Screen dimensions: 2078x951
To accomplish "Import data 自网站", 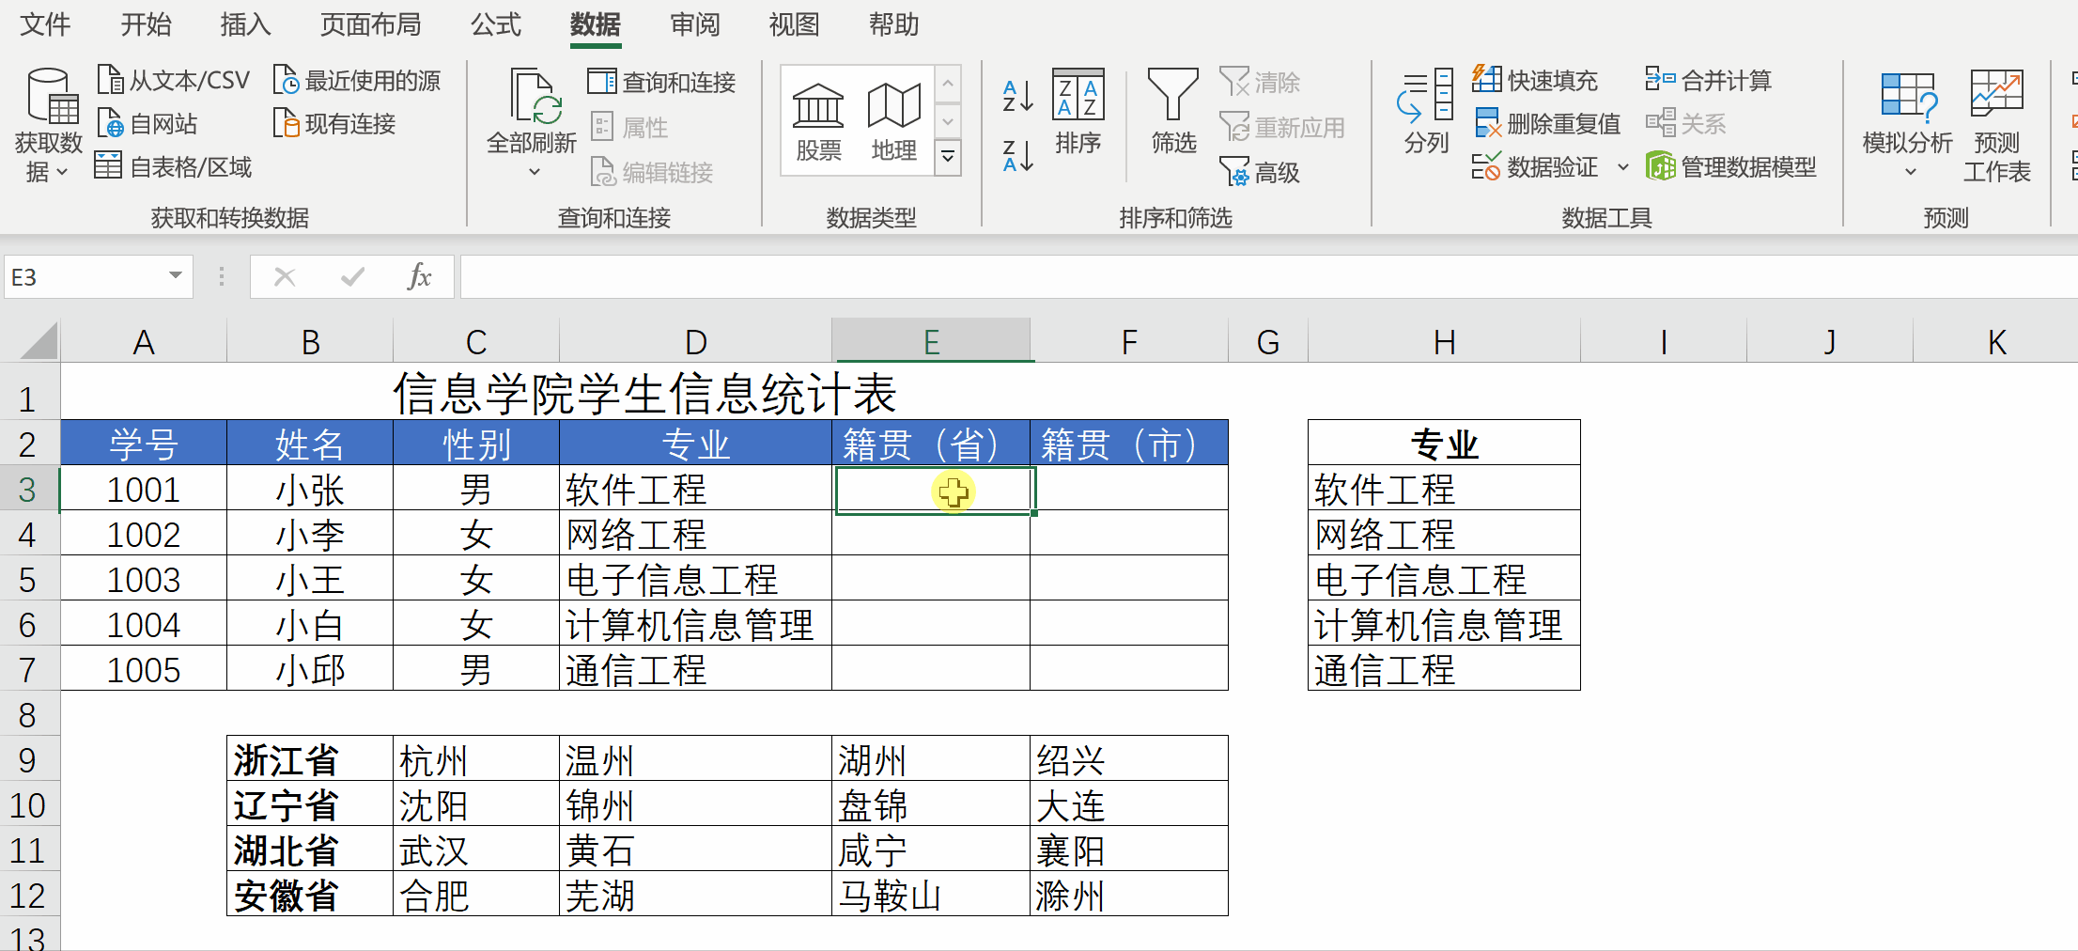I will pyautogui.click(x=147, y=124).
